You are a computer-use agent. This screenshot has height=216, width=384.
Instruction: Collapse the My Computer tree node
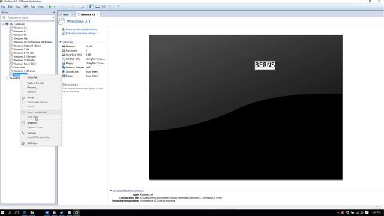pos(3,24)
